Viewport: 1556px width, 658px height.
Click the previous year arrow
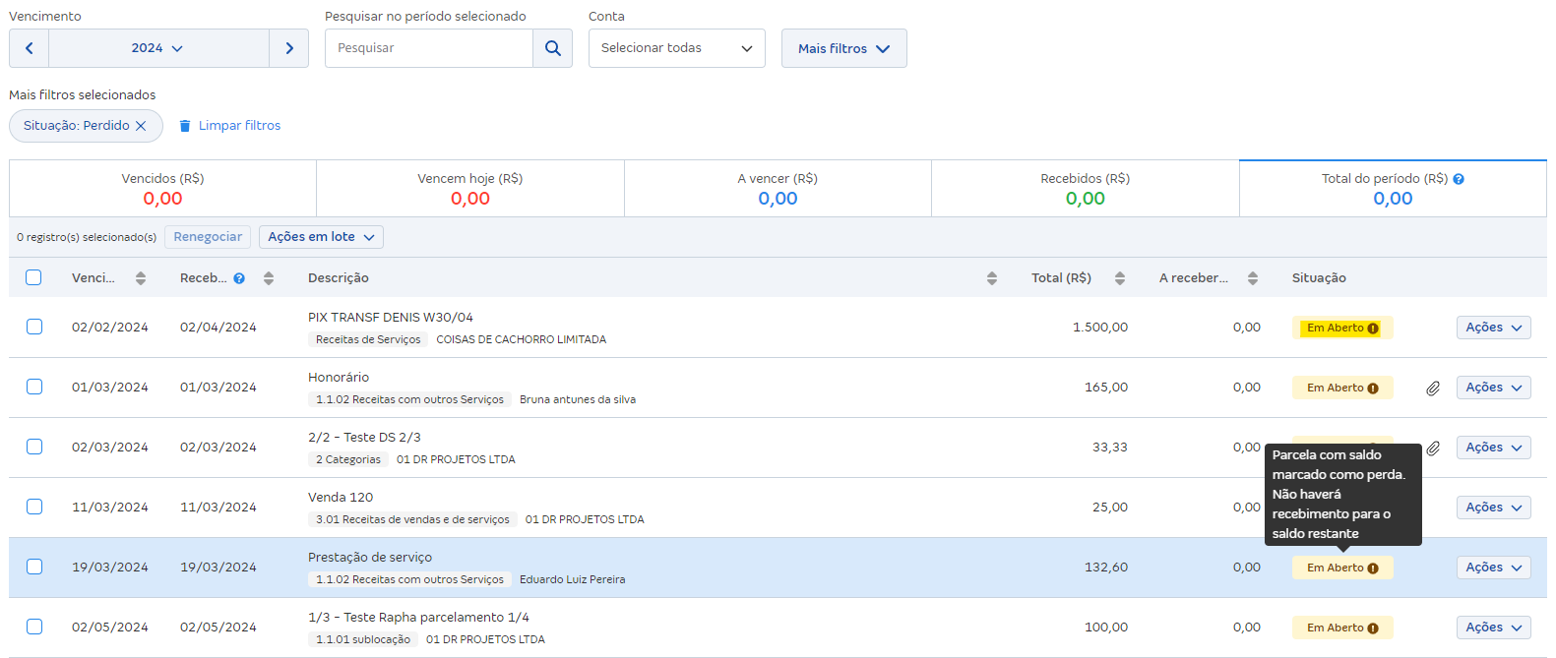pos(30,48)
